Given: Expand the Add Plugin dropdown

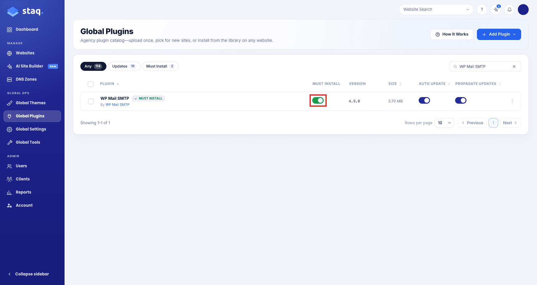Looking at the screenshot, I should coord(499,34).
